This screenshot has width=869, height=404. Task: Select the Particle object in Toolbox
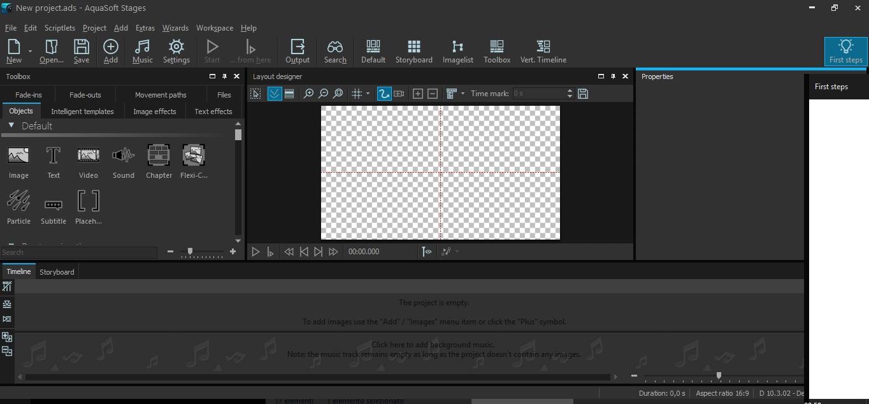(x=18, y=207)
